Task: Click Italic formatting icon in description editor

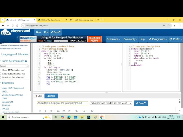Action: coord(45,111)
